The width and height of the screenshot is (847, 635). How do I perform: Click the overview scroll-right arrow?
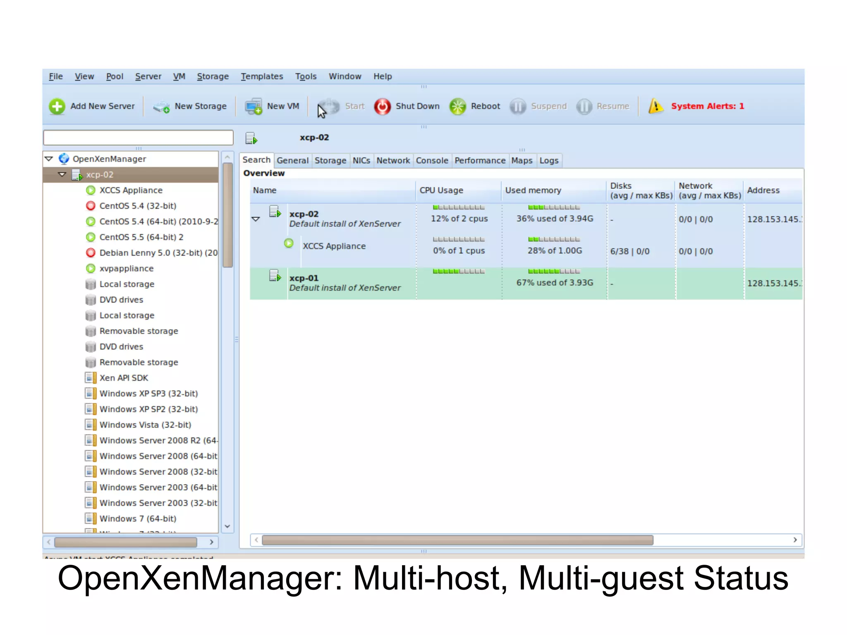pos(795,540)
